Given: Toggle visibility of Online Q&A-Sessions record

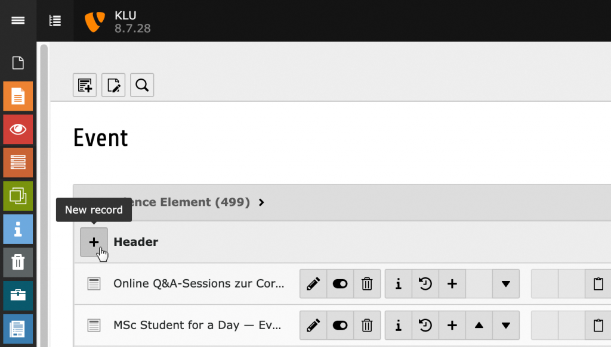Looking at the screenshot, I should coord(340,284).
